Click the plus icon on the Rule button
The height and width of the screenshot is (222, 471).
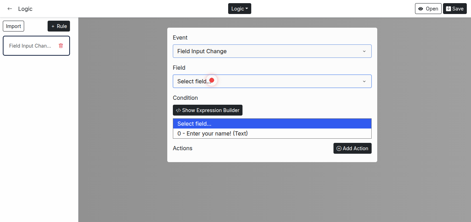pos(53,26)
